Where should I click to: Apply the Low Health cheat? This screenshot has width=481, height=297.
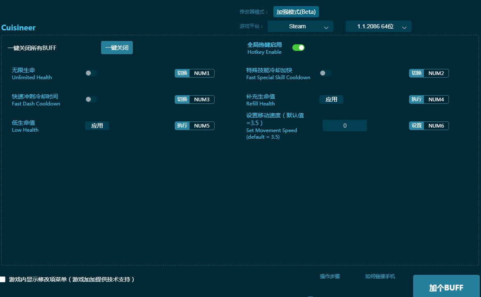coord(97,126)
